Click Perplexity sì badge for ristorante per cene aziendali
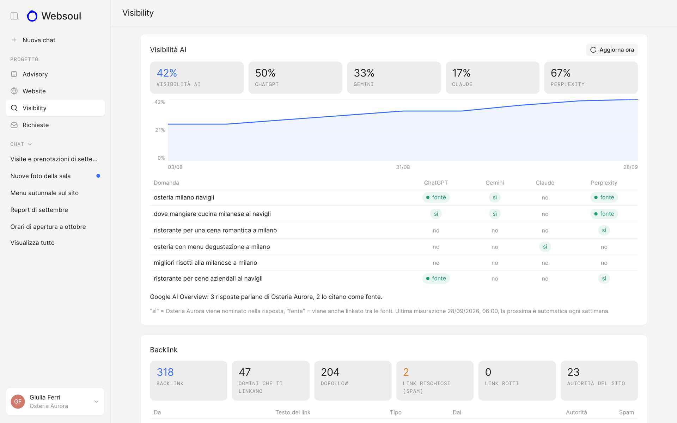Viewport: 677px width, 423px height. point(604,278)
